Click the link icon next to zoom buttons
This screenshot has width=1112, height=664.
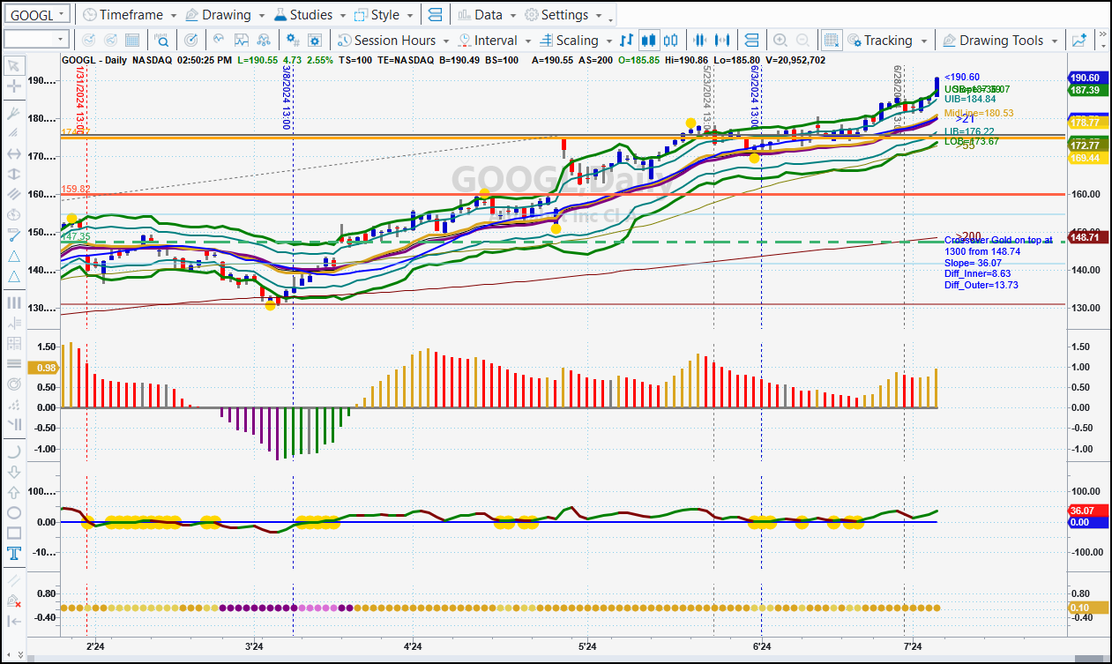coord(751,41)
